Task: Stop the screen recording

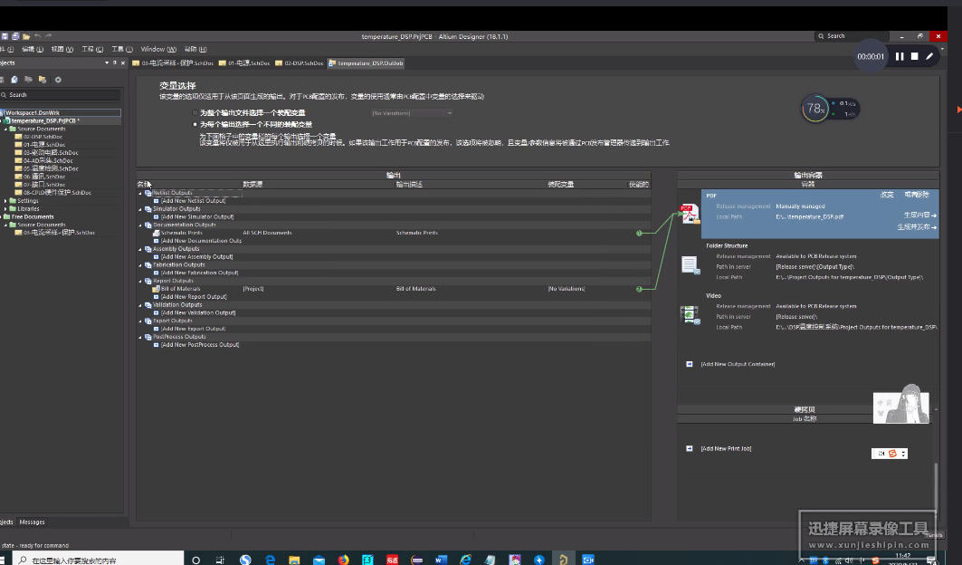Action: [914, 56]
